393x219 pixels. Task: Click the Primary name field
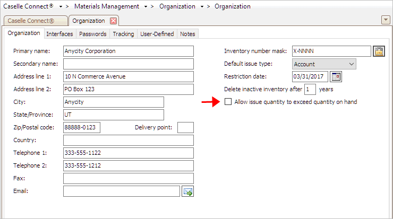click(129, 51)
